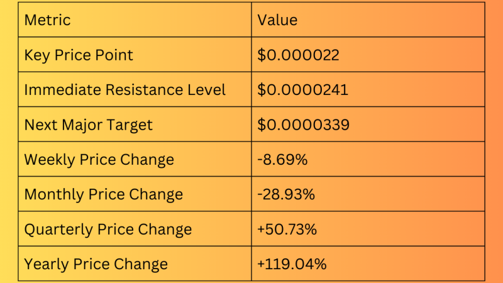The width and height of the screenshot is (503, 283).
Task: Select the Key Price Point label cell
Action: tap(79, 55)
